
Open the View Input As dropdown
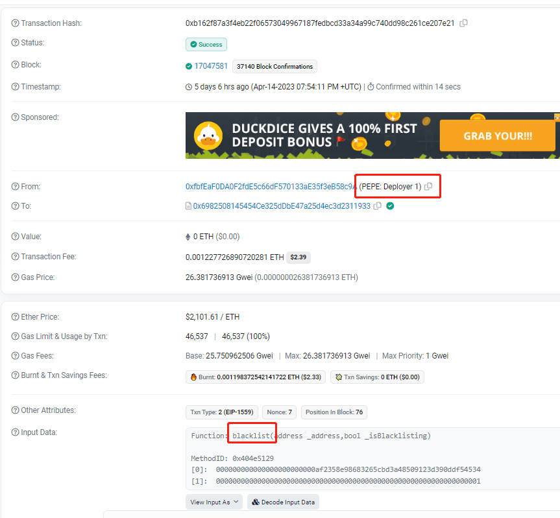(x=213, y=502)
